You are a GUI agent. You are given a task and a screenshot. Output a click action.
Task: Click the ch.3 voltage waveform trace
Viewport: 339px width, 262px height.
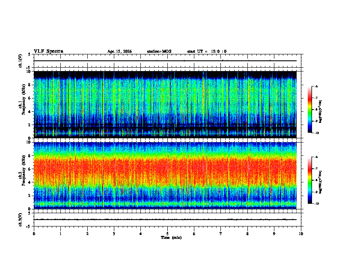165,220
